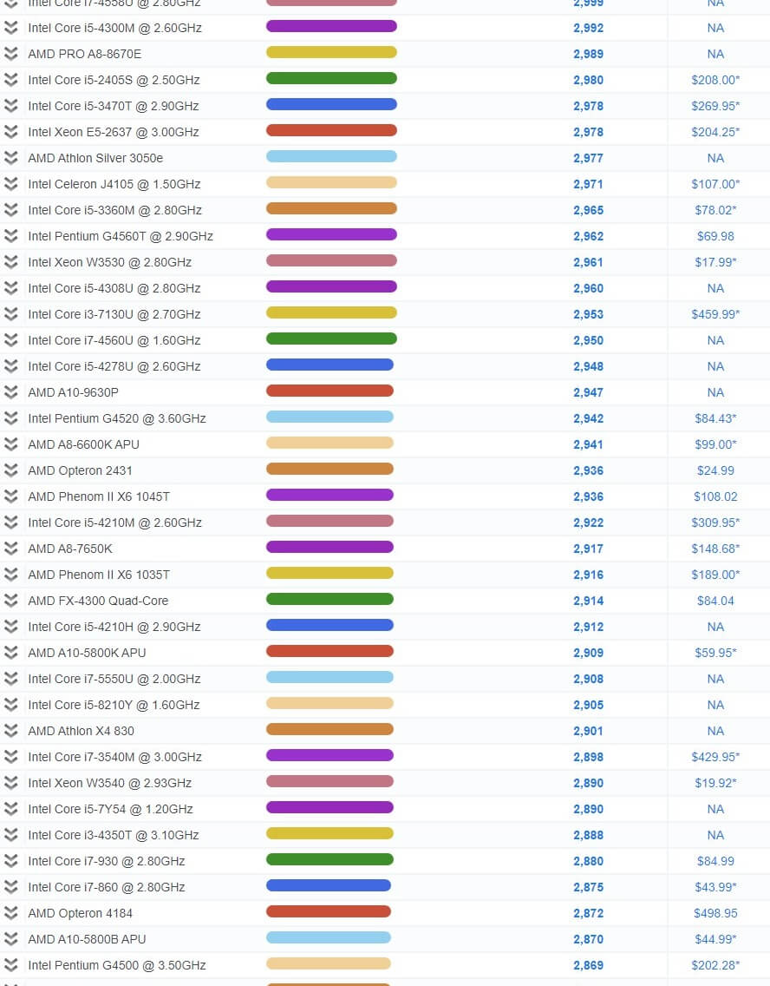Viewport: 770px width, 986px height.
Task: Click the blue bar for Intel Core i7-860
Action: point(329,886)
